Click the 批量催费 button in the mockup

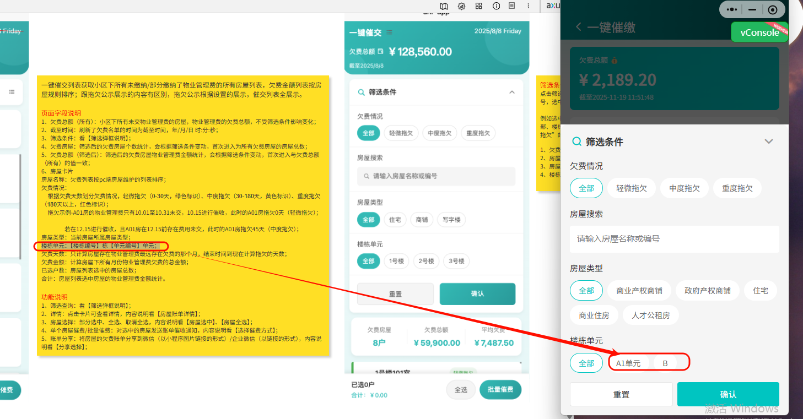coord(500,390)
